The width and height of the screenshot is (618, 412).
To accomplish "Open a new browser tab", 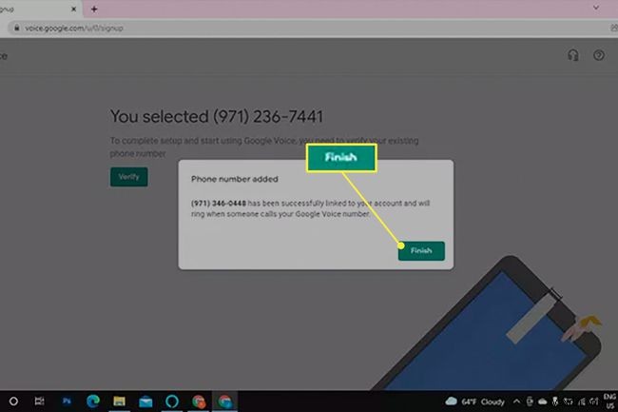I will point(94,9).
